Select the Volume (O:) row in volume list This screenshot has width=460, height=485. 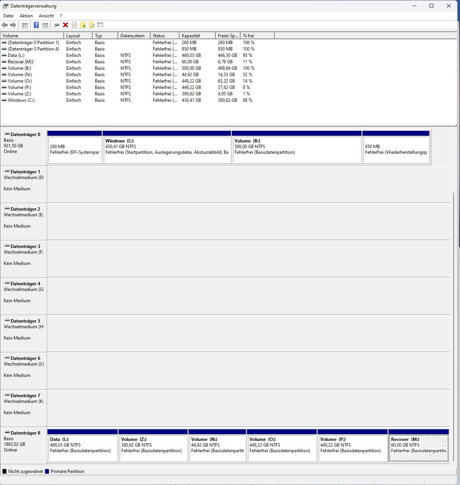[137, 81]
